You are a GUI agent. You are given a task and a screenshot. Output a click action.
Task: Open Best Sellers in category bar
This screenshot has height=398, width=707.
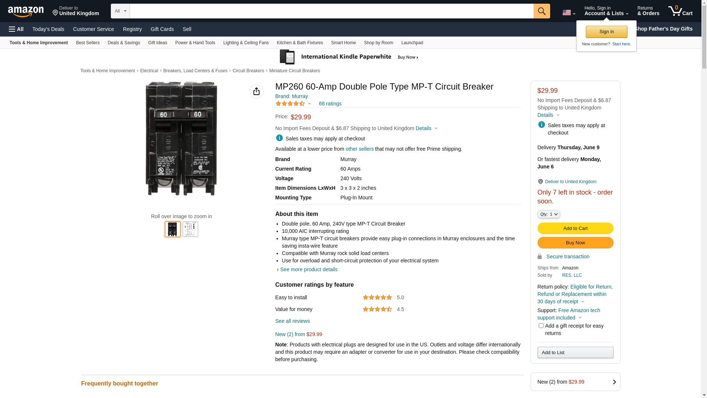88,43
